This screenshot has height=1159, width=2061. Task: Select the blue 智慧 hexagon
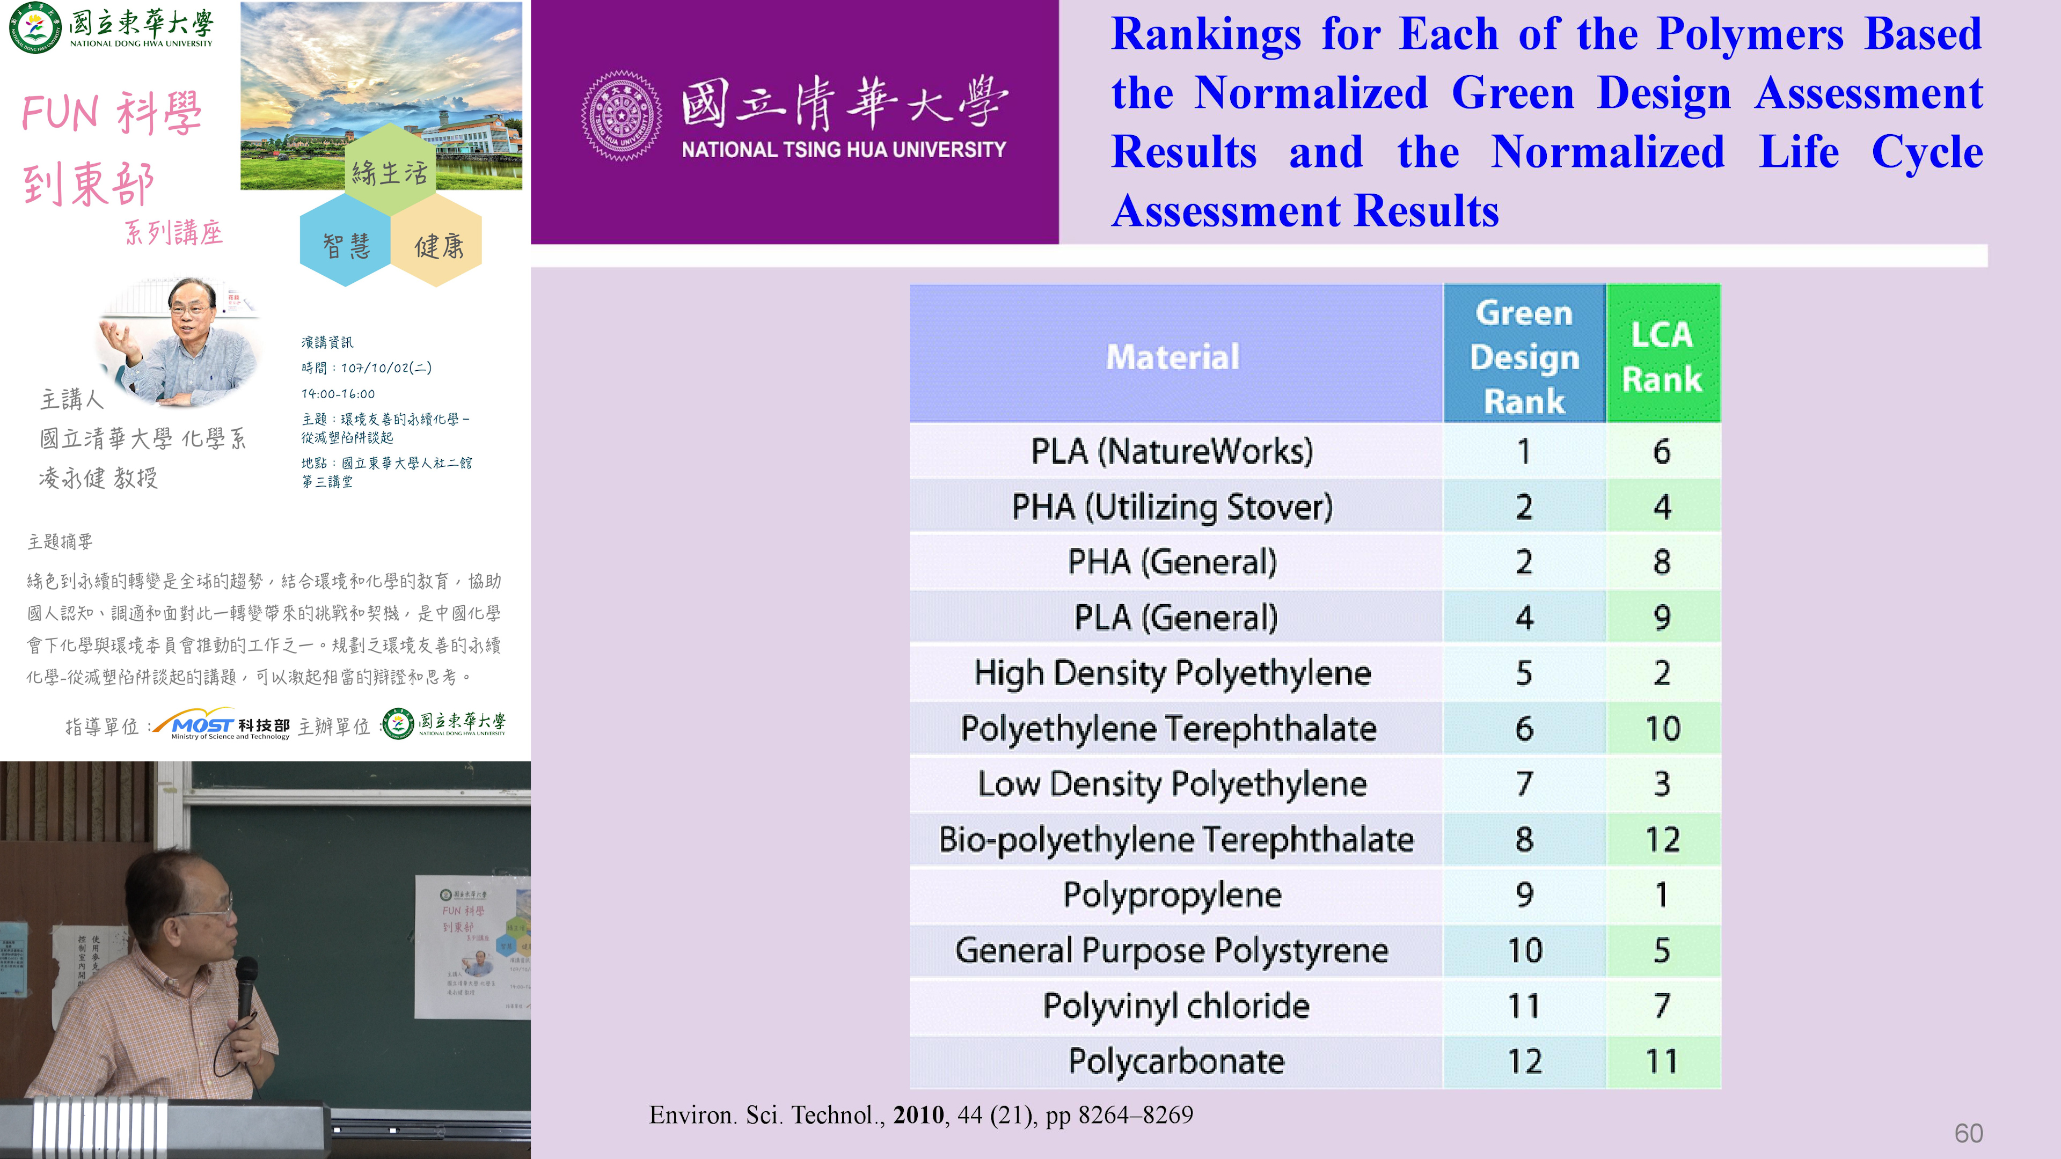coord(346,245)
